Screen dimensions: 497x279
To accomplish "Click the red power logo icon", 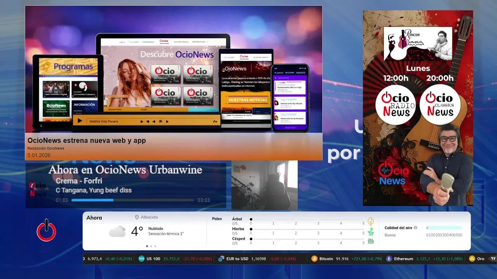I will (47, 230).
